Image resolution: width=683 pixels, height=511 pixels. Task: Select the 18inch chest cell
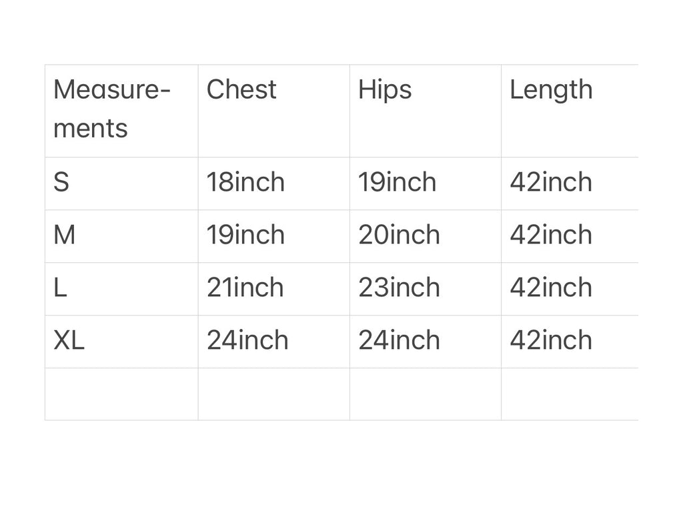tap(274, 183)
